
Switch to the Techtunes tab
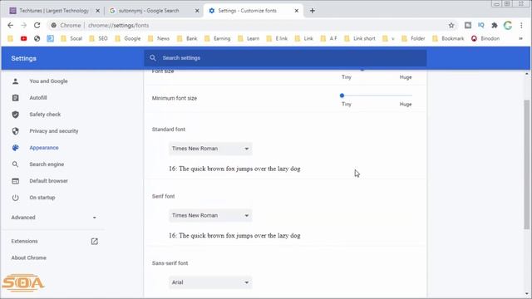point(53,11)
